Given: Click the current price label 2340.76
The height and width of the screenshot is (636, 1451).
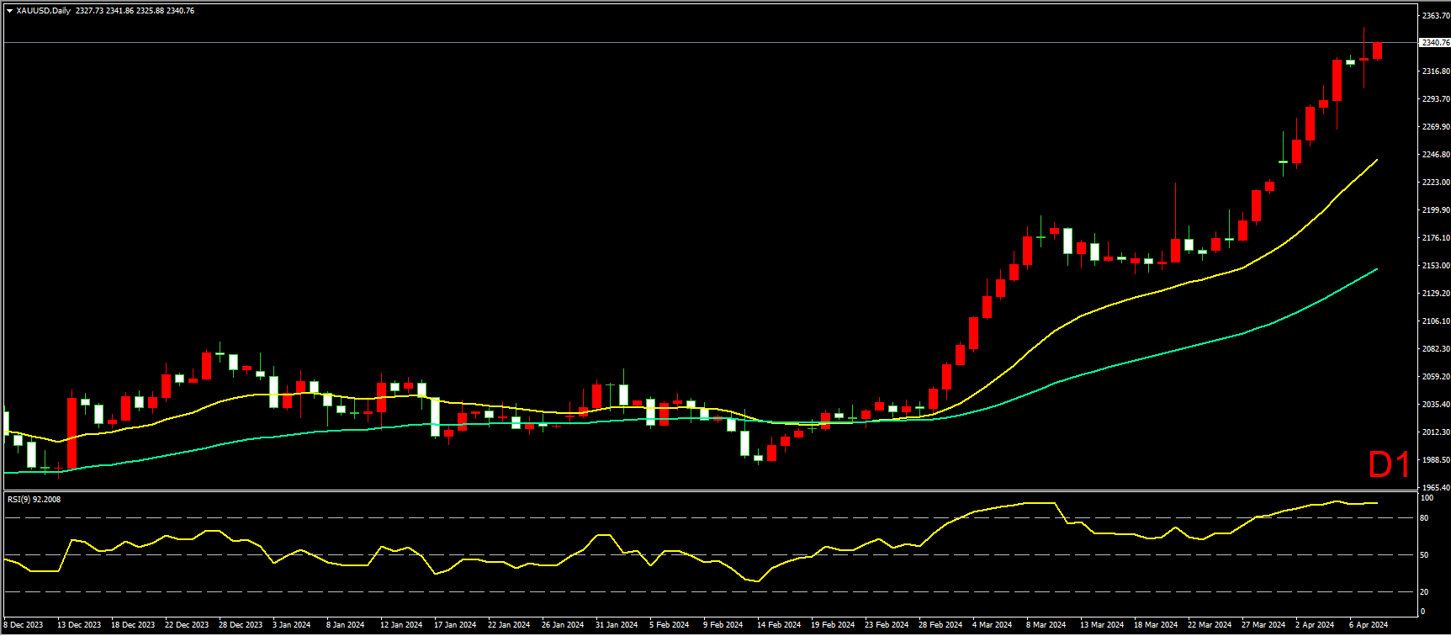Looking at the screenshot, I should click(1435, 43).
